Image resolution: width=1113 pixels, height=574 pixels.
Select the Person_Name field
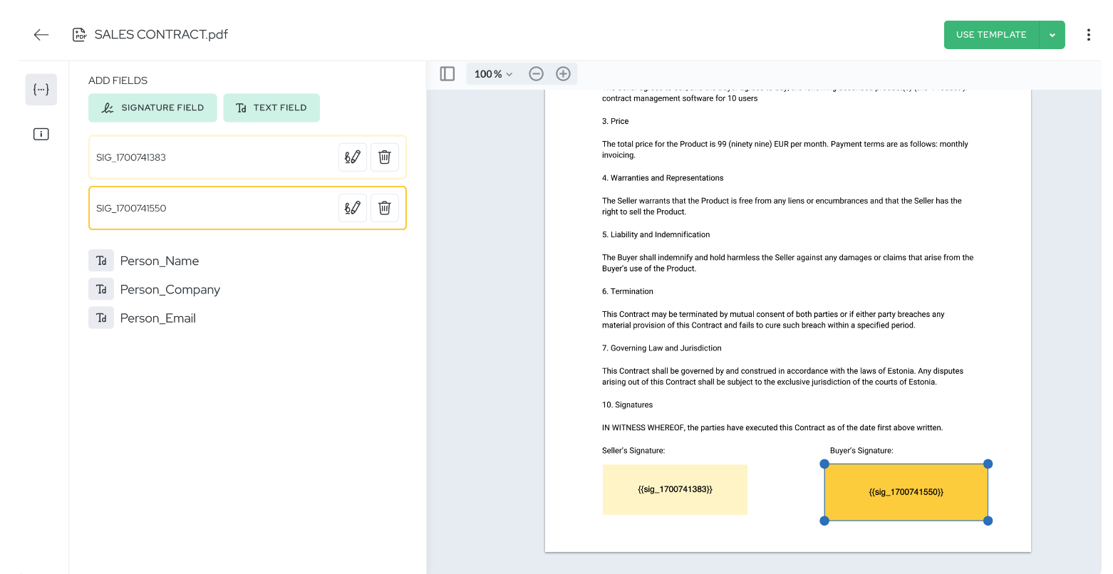click(160, 261)
